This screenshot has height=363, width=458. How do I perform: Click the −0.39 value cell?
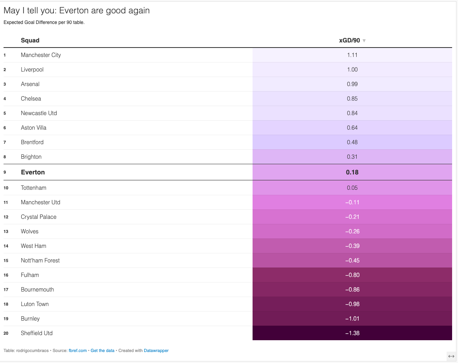(352, 246)
